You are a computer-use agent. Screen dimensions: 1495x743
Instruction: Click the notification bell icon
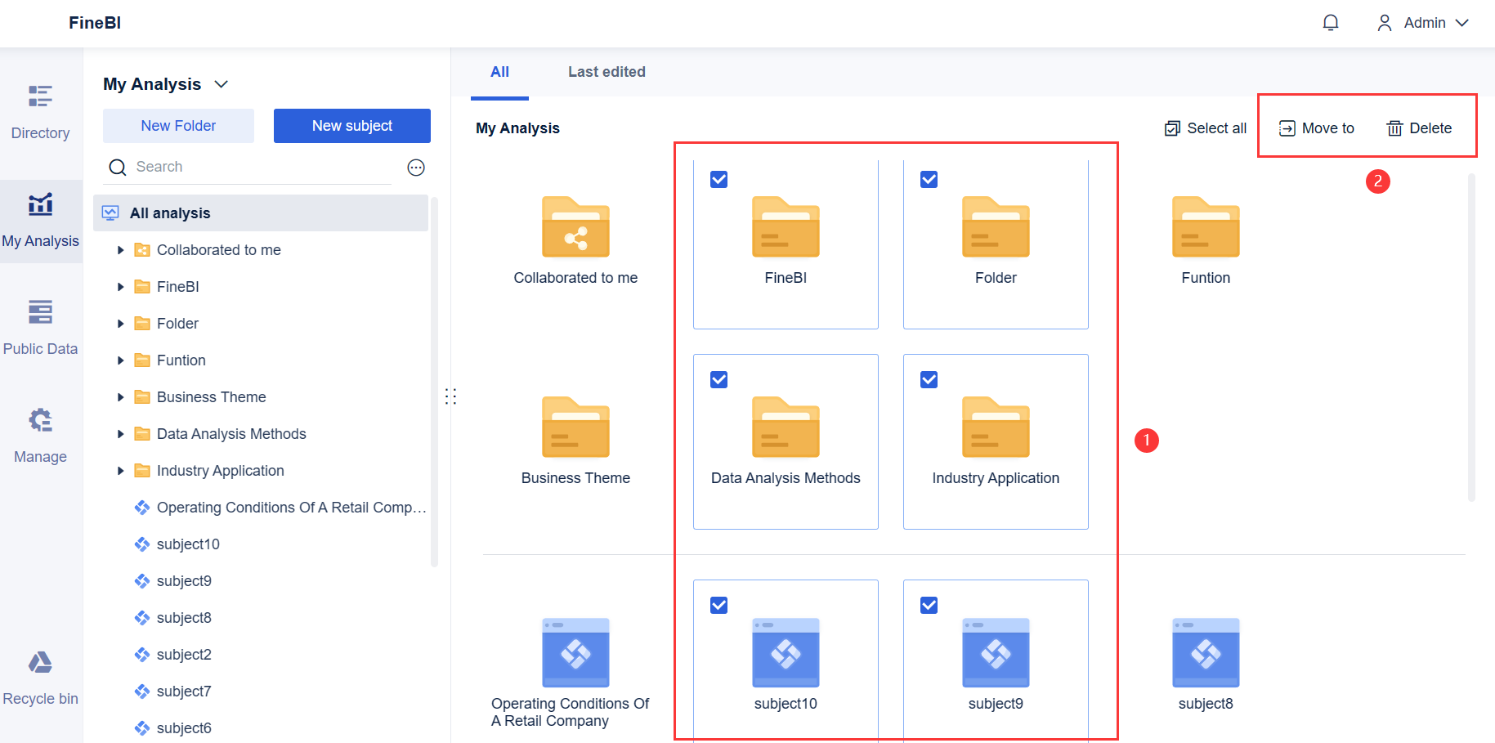(x=1330, y=22)
